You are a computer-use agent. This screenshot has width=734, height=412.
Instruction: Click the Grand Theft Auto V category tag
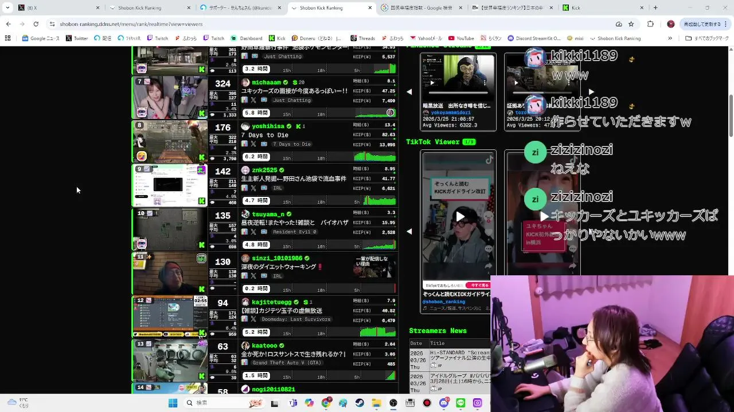[x=287, y=363]
